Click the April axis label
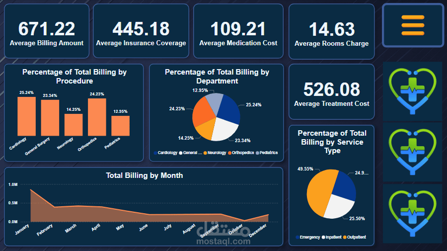This screenshot has height=251, width=447. (96, 227)
